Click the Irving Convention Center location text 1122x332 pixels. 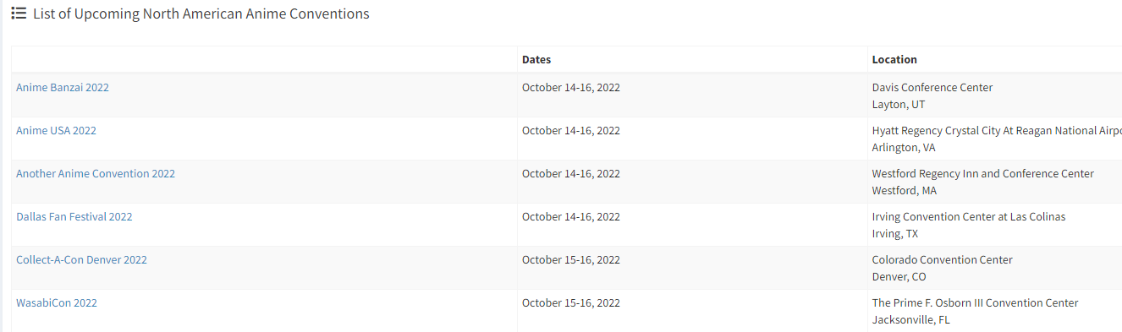(969, 217)
